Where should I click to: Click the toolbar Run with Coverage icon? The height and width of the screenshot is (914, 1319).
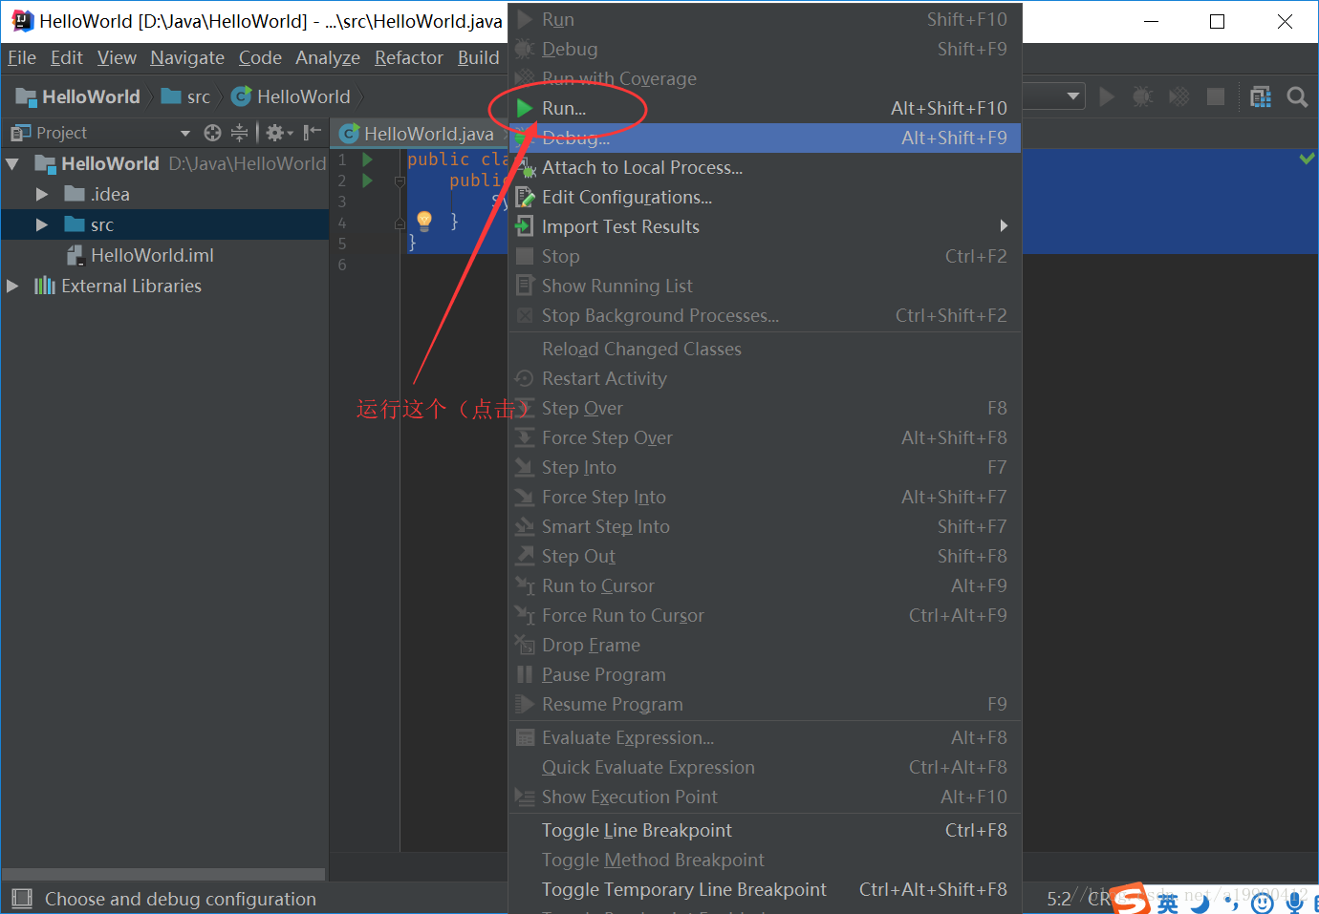pos(1179,96)
